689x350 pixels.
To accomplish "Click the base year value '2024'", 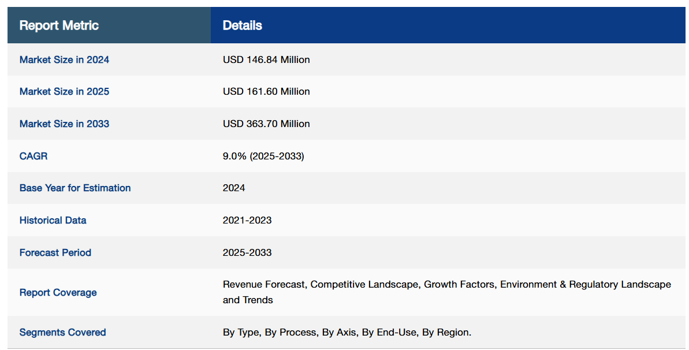I will point(234,188).
